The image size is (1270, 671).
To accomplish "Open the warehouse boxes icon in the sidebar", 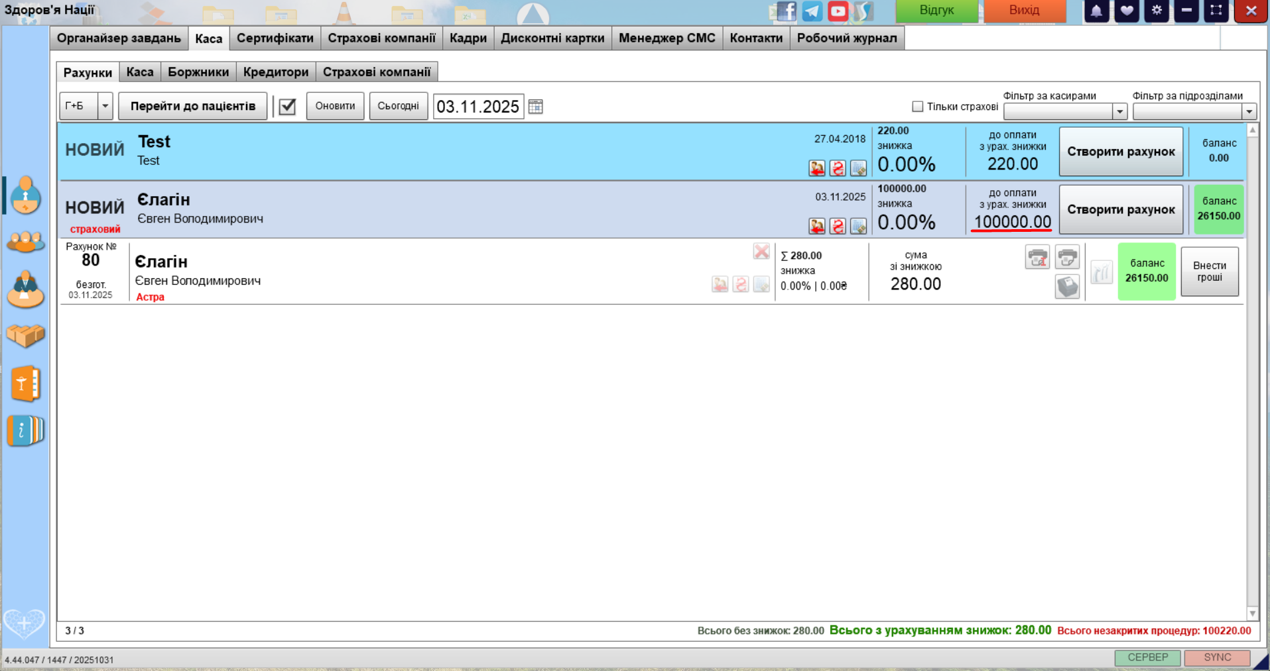I will point(25,335).
